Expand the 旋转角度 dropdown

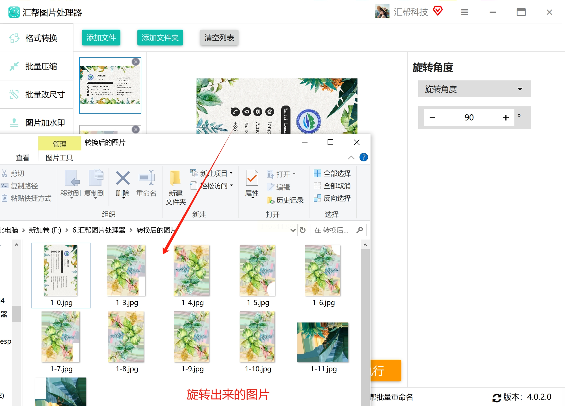[475, 89]
